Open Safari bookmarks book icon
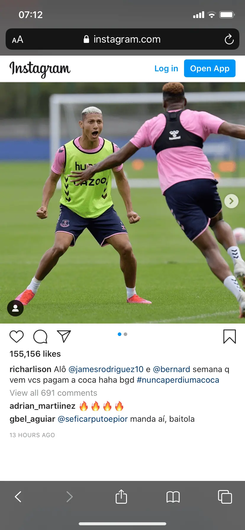Screen dimensions: 245x530 tap(173, 497)
